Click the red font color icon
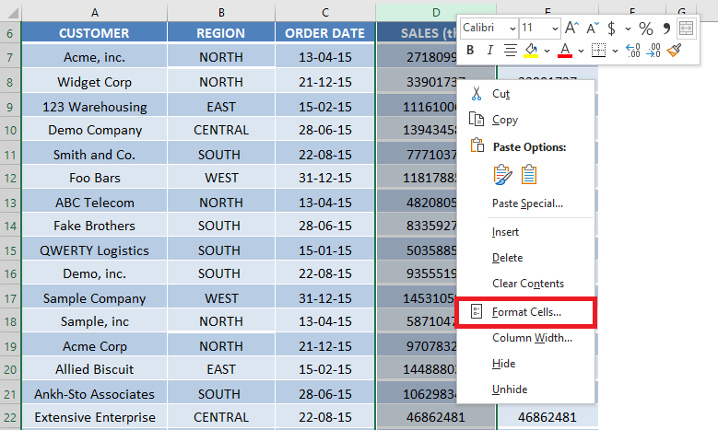 pos(565,51)
